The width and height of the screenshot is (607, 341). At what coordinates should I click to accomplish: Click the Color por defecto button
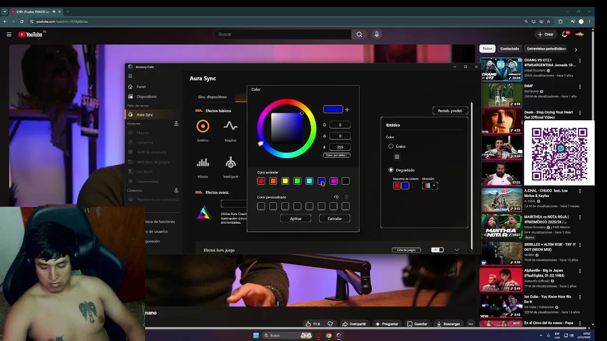[x=337, y=155]
